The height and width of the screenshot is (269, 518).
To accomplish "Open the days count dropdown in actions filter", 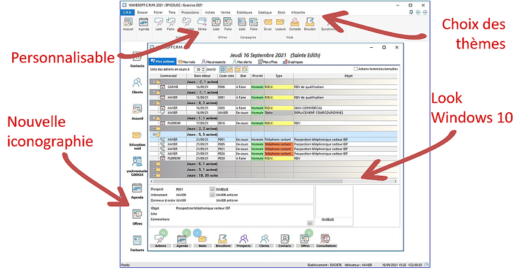I will (204, 69).
